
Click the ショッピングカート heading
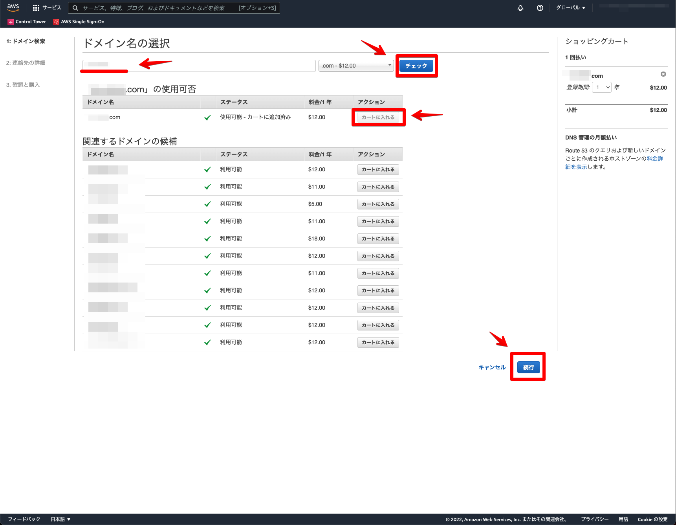click(597, 41)
